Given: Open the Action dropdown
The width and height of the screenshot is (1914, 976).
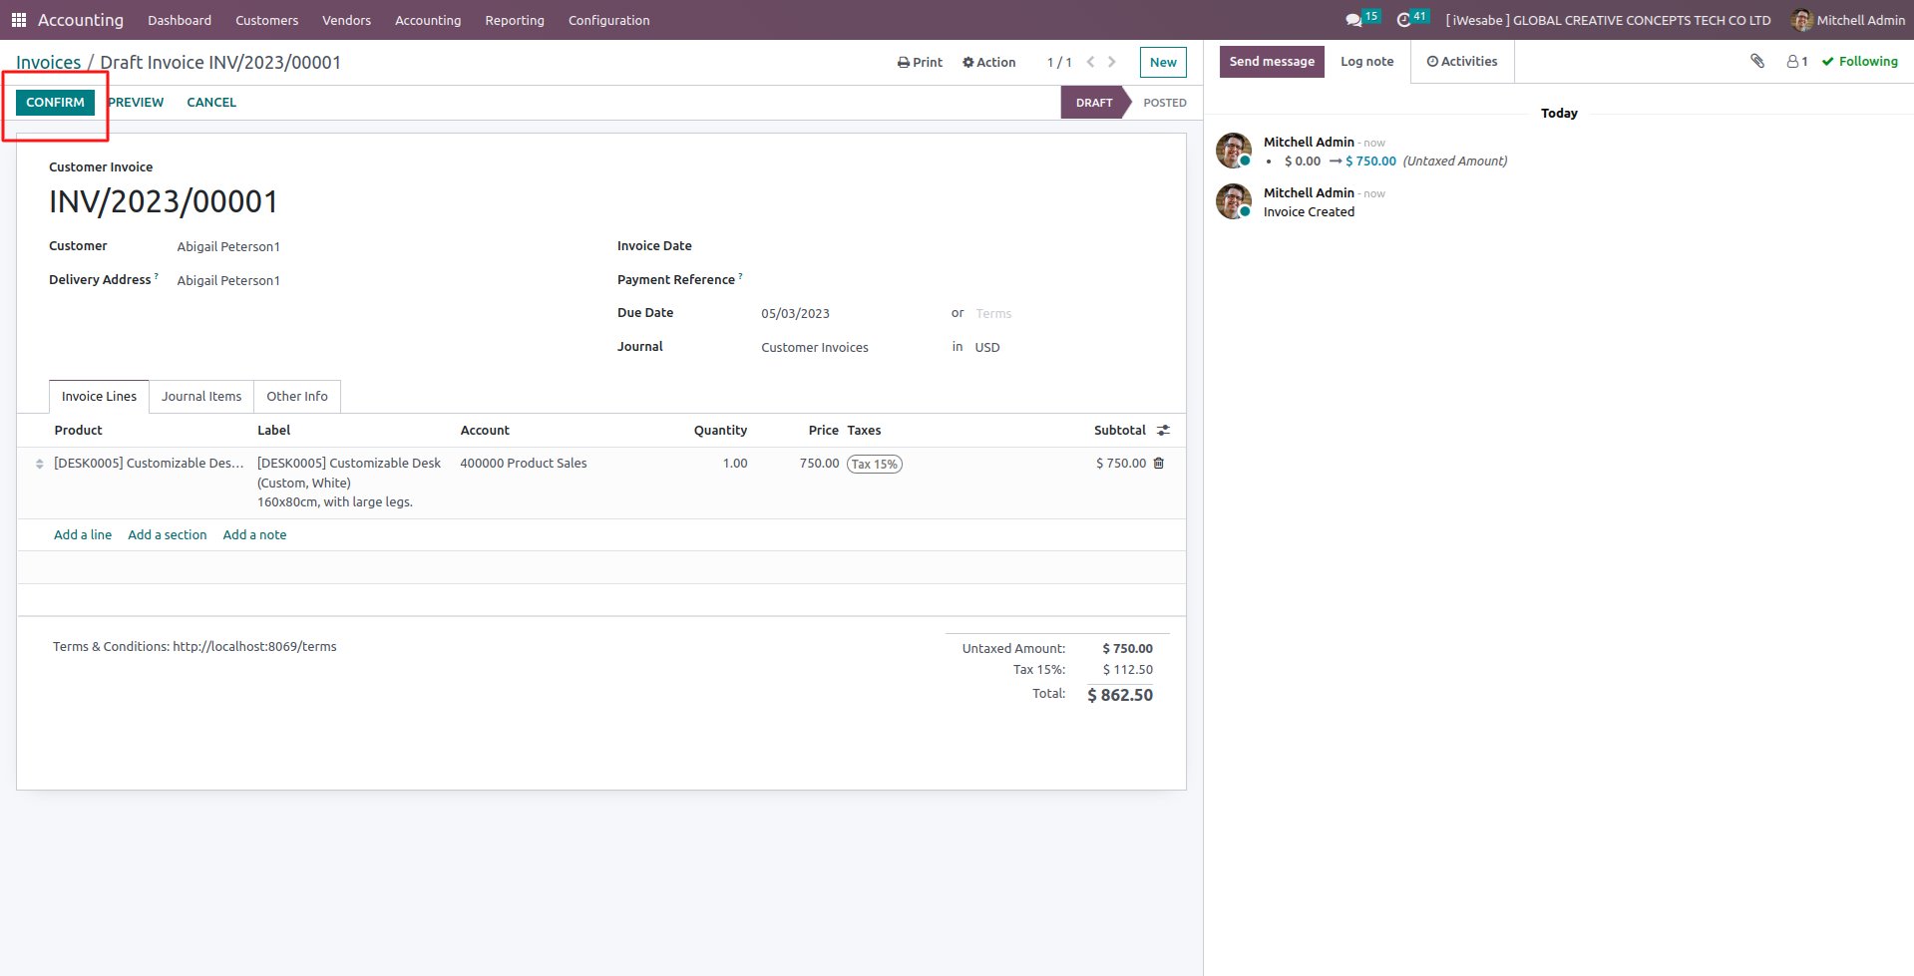Looking at the screenshot, I should (x=988, y=62).
